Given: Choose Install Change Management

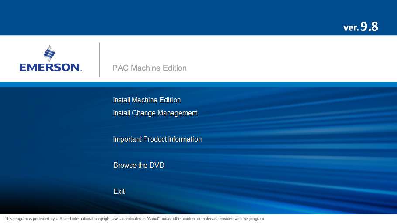Looking at the screenshot, I should [155, 113].
